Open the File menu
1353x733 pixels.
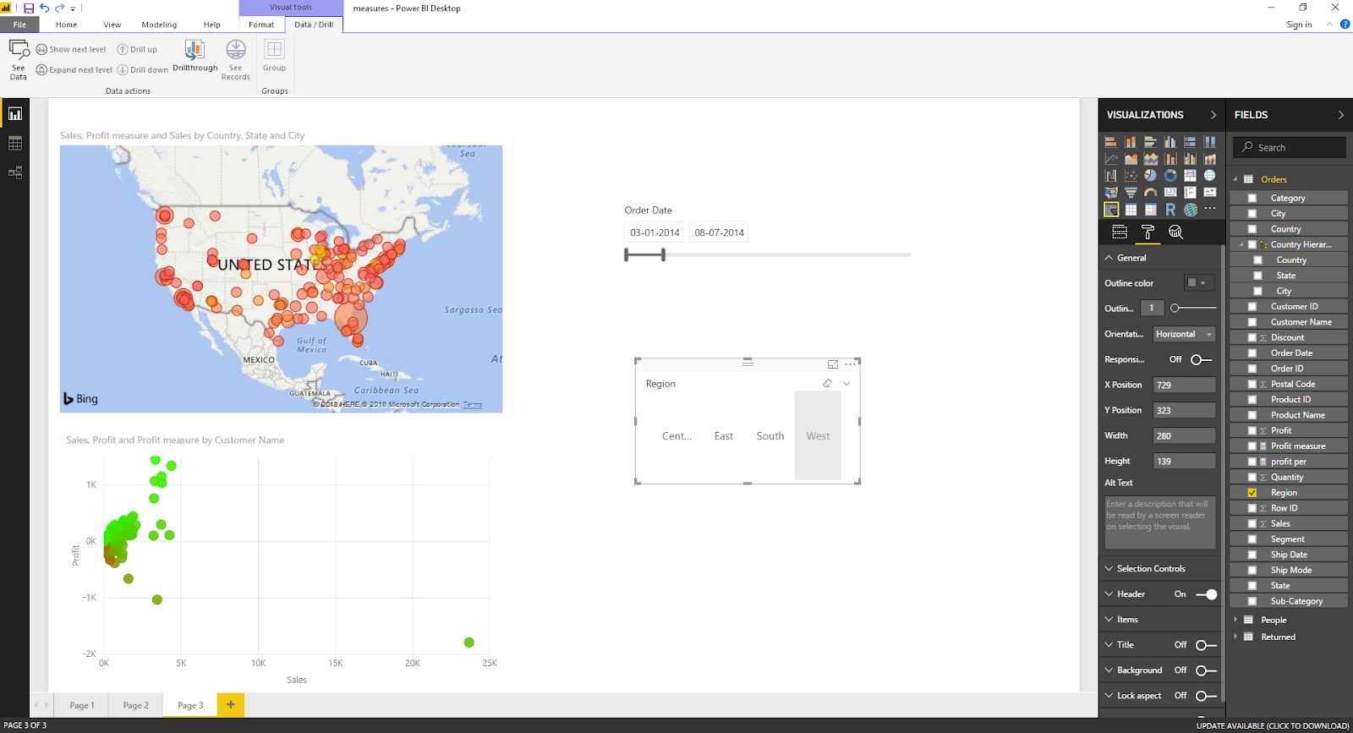point(19,25)
